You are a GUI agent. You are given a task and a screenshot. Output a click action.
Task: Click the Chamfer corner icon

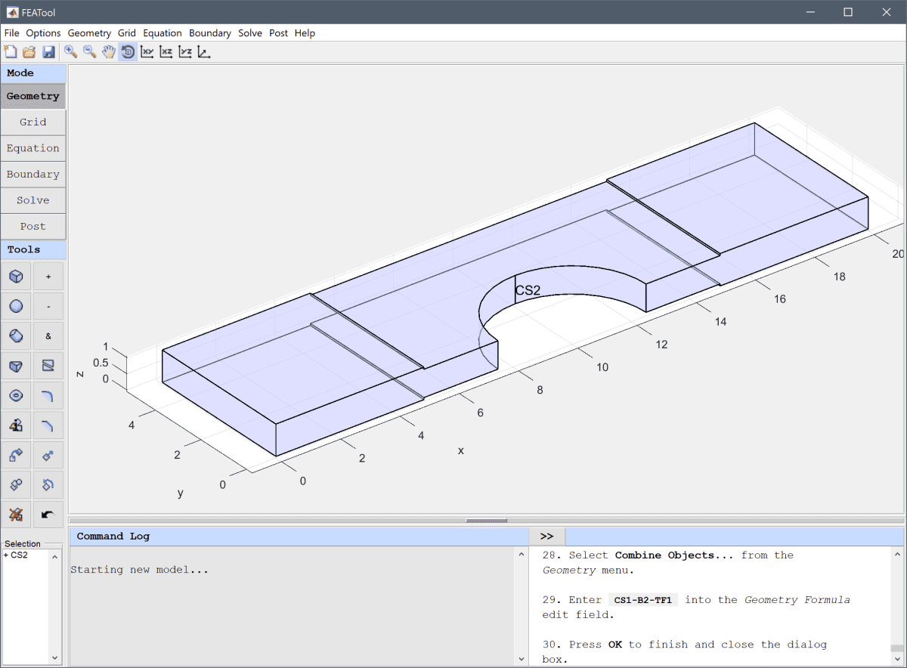[x=48, y=425]
